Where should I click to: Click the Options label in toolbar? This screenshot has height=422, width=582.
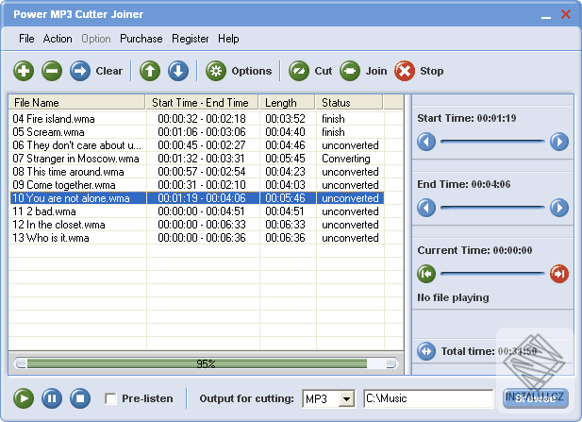(x=252, y=71)
